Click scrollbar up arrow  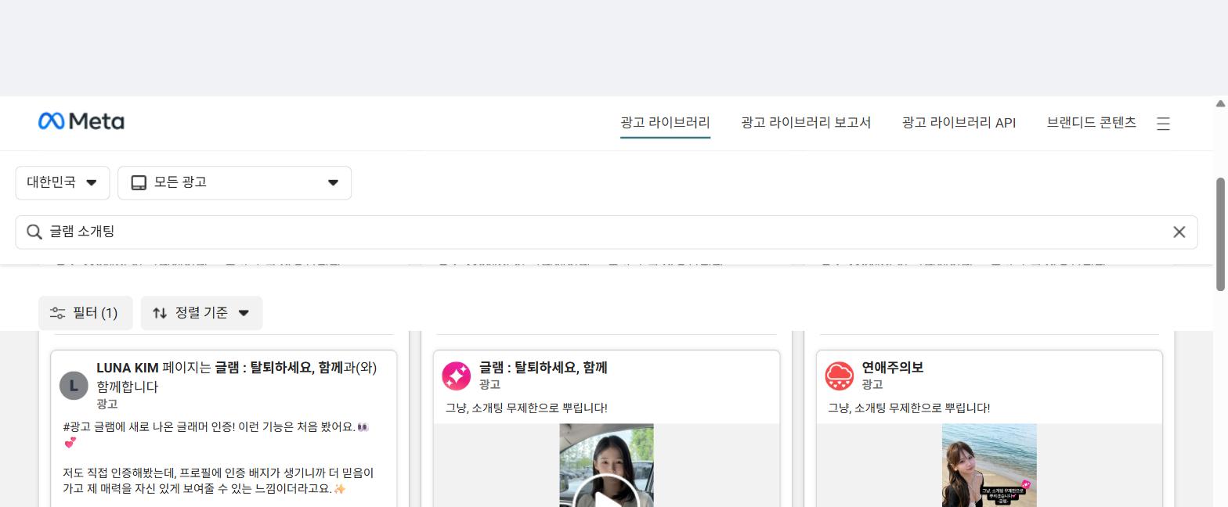[1220, 103]
